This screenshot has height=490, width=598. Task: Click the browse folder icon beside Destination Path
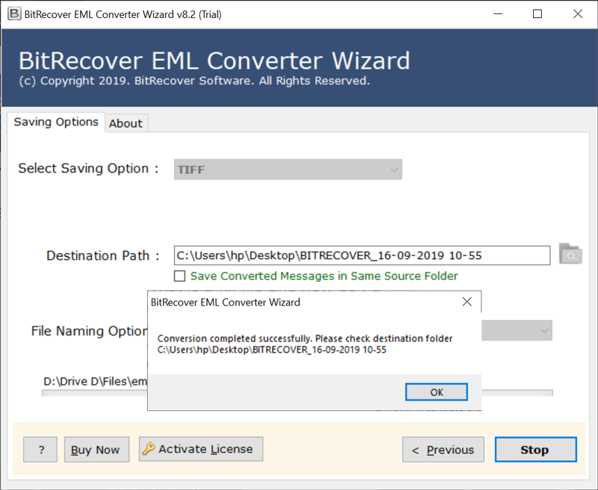click(x=570, y=254)
